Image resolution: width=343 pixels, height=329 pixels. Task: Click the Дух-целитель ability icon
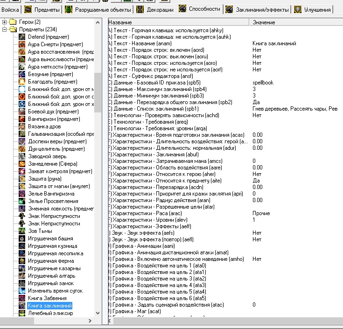[x=22, y=149]
